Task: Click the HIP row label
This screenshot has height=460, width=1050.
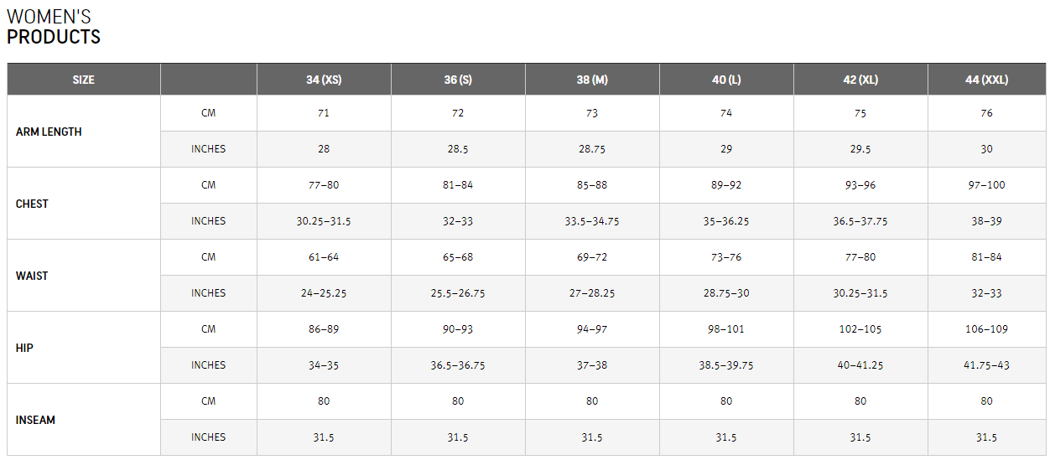Action: coord(24,348)
